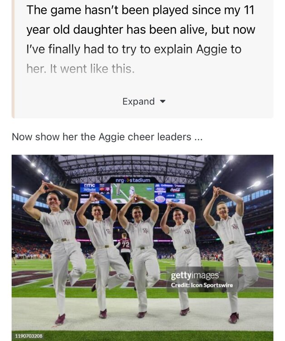The width and height of the screenshot is (285, 341).
Task: Click the nrg stadium sign in photo
Action: pyautogui.click(x=133, y=181)
